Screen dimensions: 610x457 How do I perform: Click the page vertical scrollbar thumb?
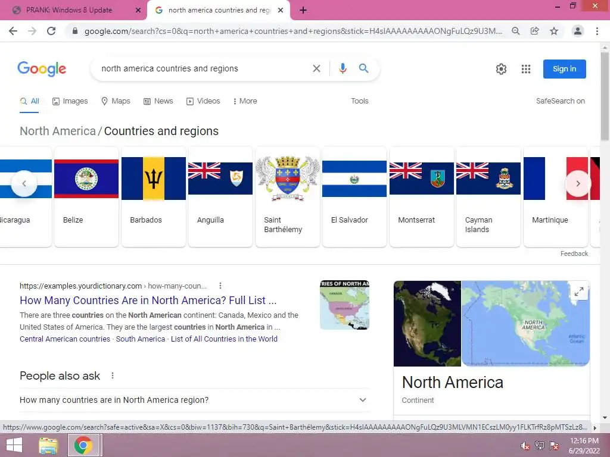tap(605, 95)
